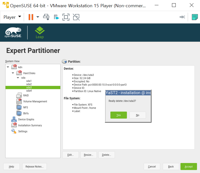Viewport: 200px width, 173px height.
Task: Open the Device Graphs icon
Action: click(14, 119)
